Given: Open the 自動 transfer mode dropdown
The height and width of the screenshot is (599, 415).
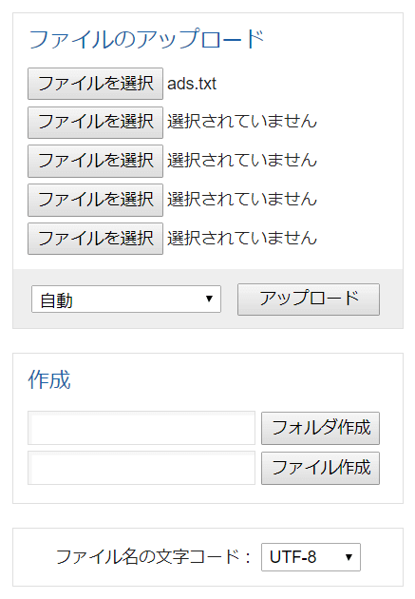Looking at the screenshot, I should [x=126, y=299].
